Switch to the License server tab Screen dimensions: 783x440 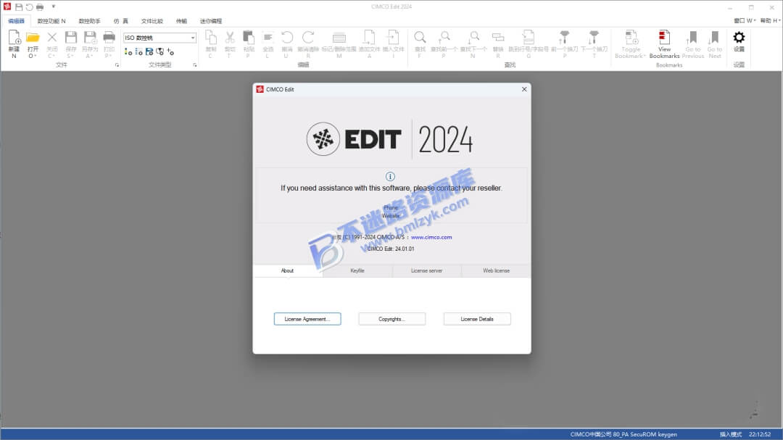[x=426, y=270]
